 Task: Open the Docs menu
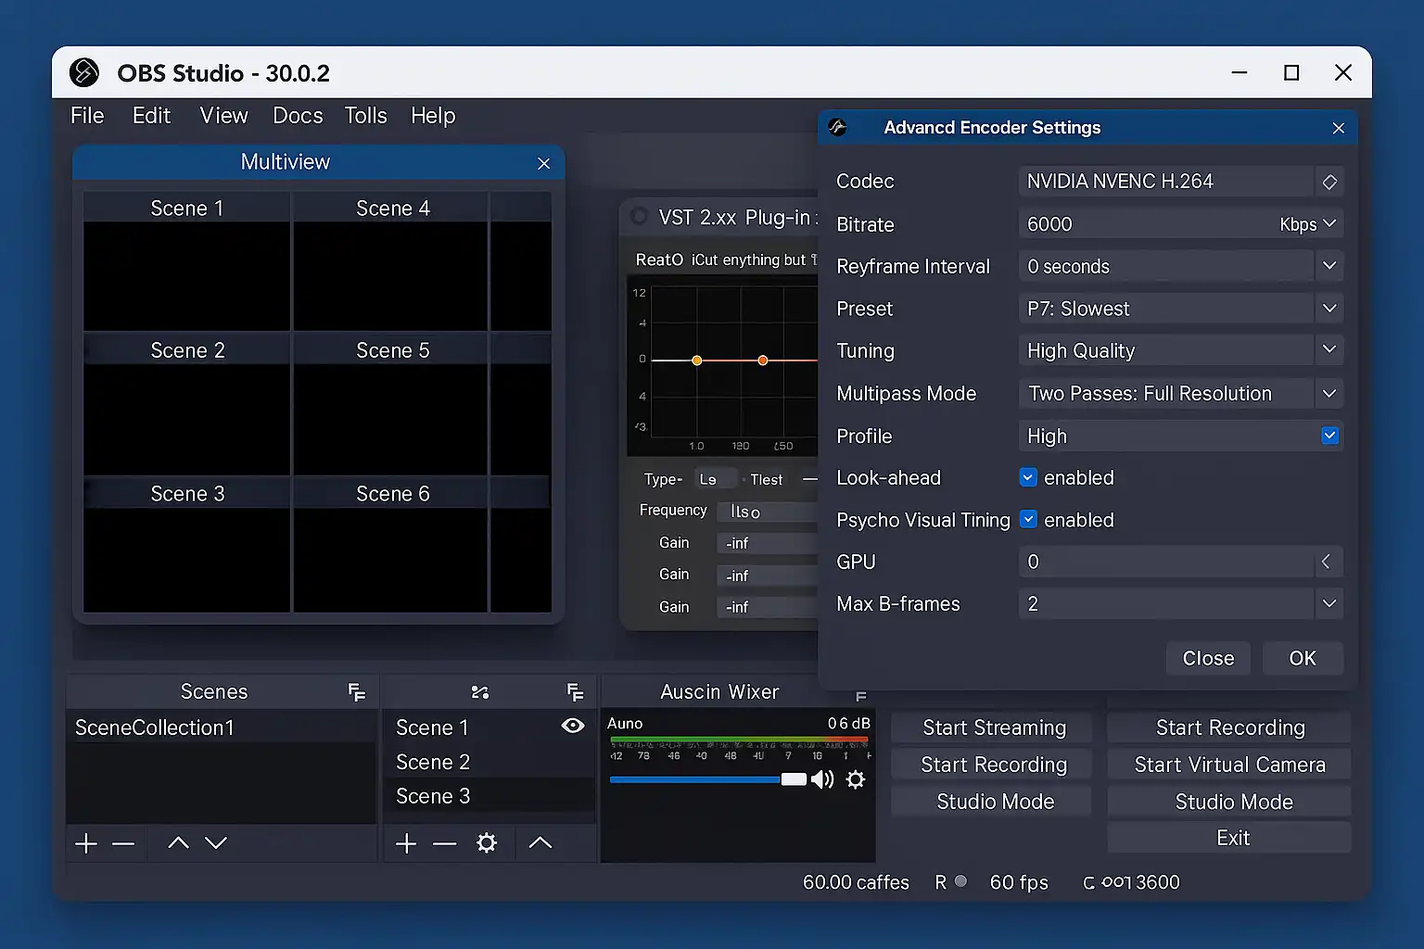pyautogui.click(x=298, y=116)
